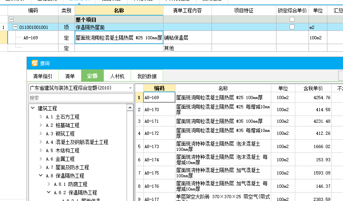The width and height of the screenshot is (343, 201).
Task: Click price value 4254.76
Action: coord(322,97)
